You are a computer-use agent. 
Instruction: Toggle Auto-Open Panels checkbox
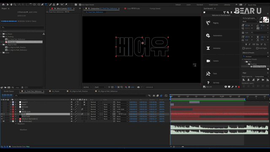point(80,5)
